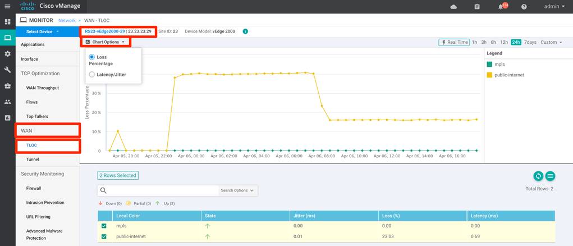
Task: Open Flows menu item
Action: [x=32, y=102]
